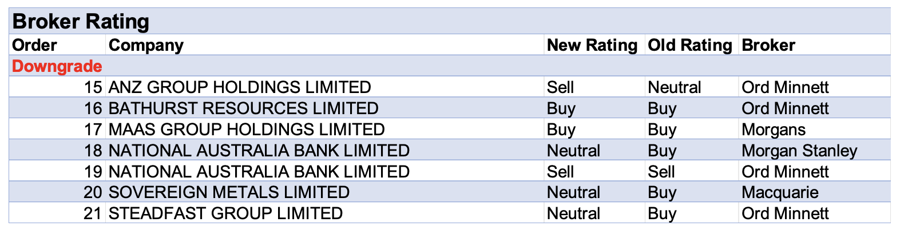
Task: Select the Neutral old rating for ANZ
Action: pyautogui.click(x=674, y=87)
